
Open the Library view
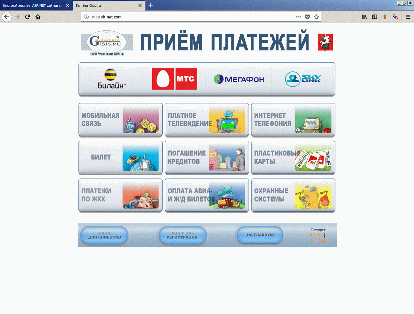point(364,17)
